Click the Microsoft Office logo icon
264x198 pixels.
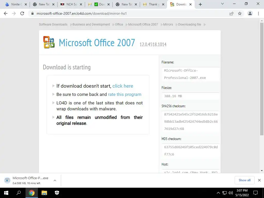point(49,42)
